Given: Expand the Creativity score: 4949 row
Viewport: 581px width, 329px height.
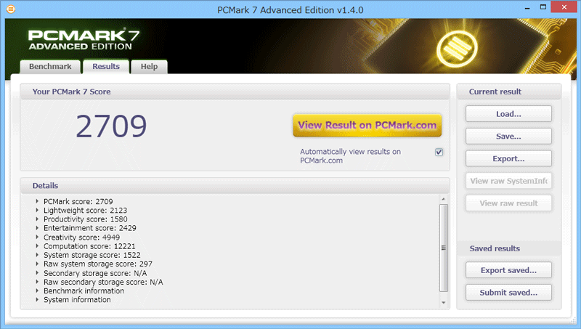Looking at the screenshot, I should click(x=37, y=237).
